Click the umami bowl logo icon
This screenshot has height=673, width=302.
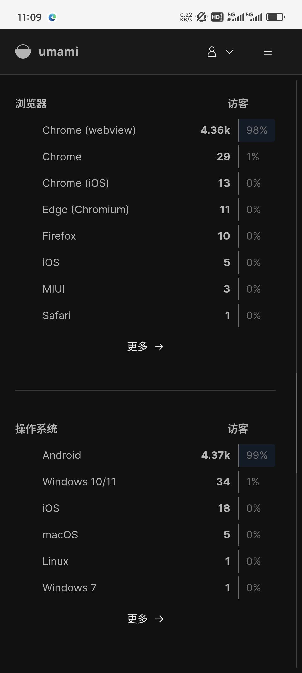pyautogui.click(x=23, y=51)
